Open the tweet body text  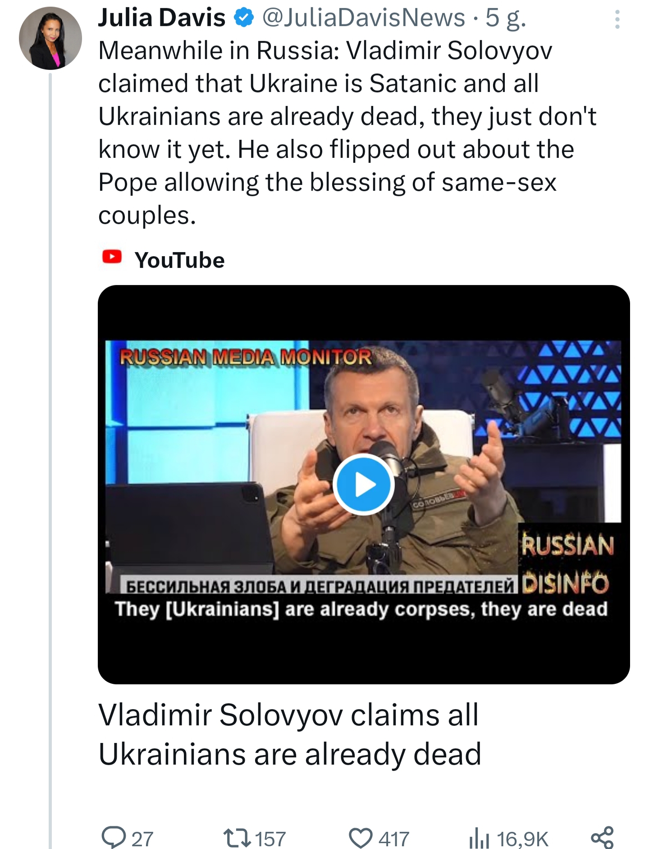[x=347, y=133]
